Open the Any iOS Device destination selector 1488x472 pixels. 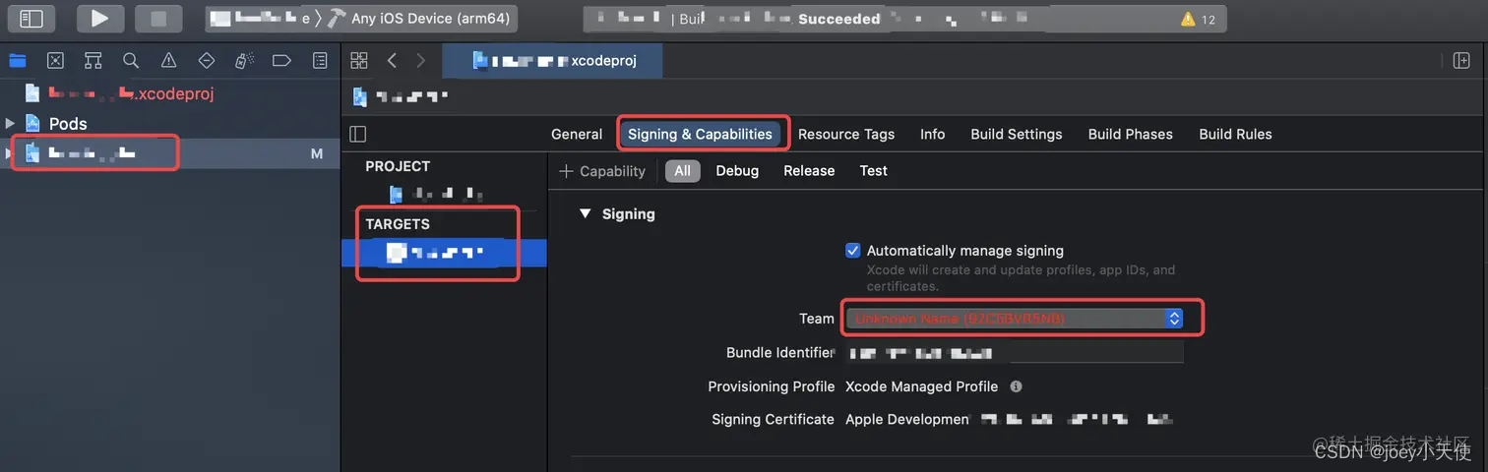(x=431, y=19)
